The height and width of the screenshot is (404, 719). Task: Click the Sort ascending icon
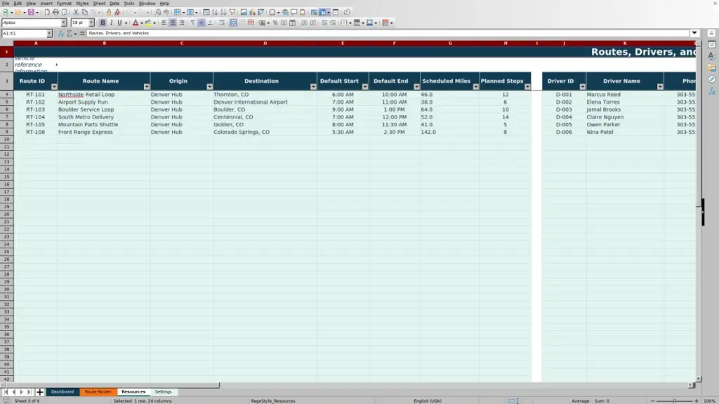(215, 13)
